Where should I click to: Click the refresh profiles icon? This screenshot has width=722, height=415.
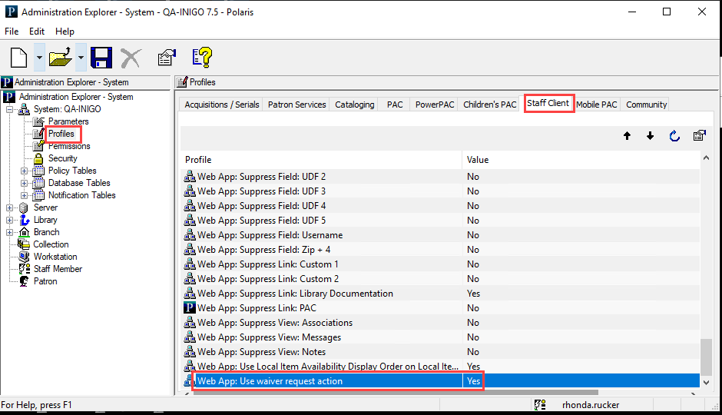[674, 136]
